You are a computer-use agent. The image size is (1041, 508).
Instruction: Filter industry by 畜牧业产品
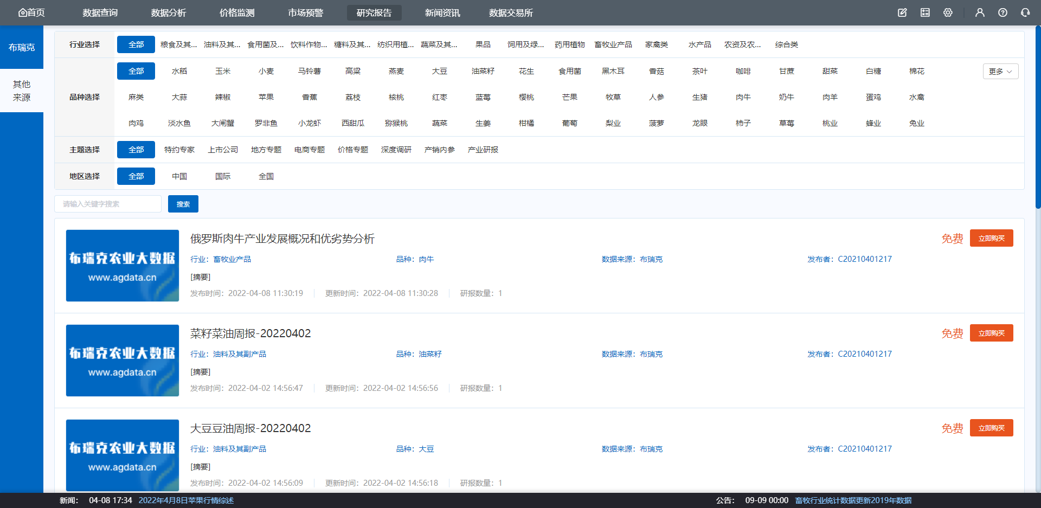point(613,44)
